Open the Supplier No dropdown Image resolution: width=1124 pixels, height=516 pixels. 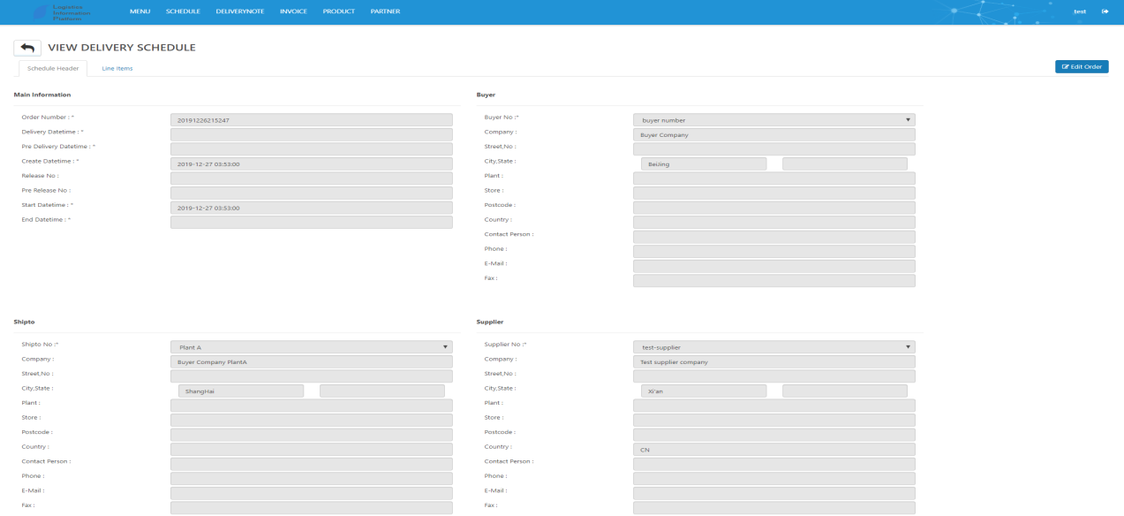(773, 347)
